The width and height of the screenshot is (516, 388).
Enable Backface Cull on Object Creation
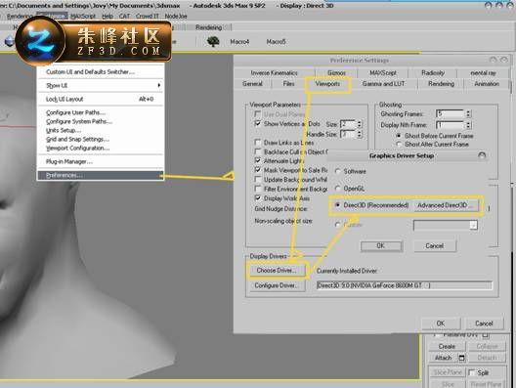(x=258, y=151)
